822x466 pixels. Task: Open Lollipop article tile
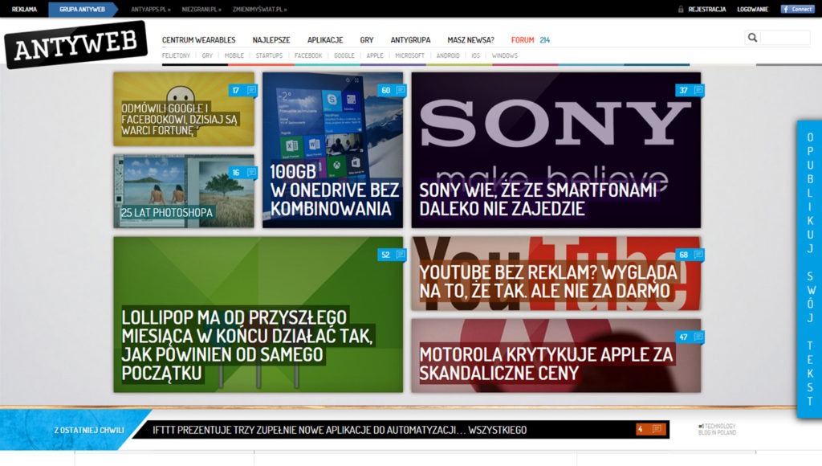(258, 314)
